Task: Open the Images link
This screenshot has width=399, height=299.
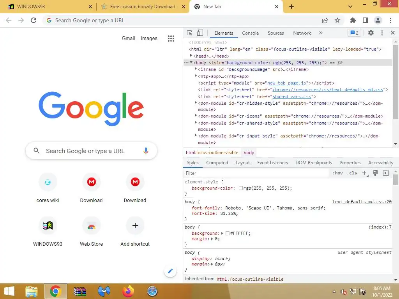Action: tap(149, 39)
